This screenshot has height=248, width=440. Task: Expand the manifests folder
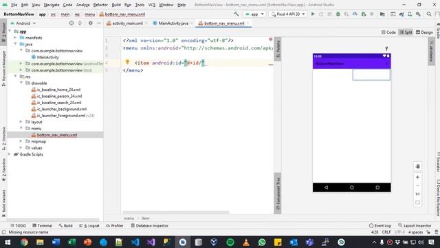15,38
